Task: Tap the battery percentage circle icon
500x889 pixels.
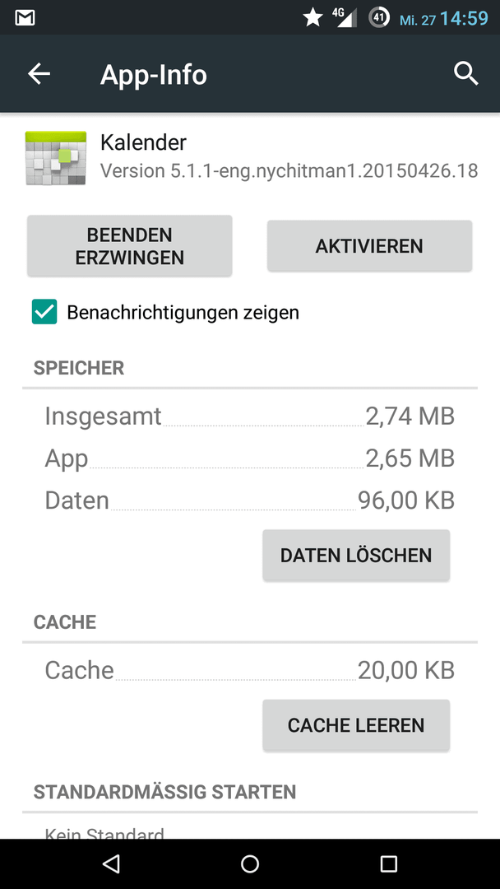Action: tap(379, 17)
